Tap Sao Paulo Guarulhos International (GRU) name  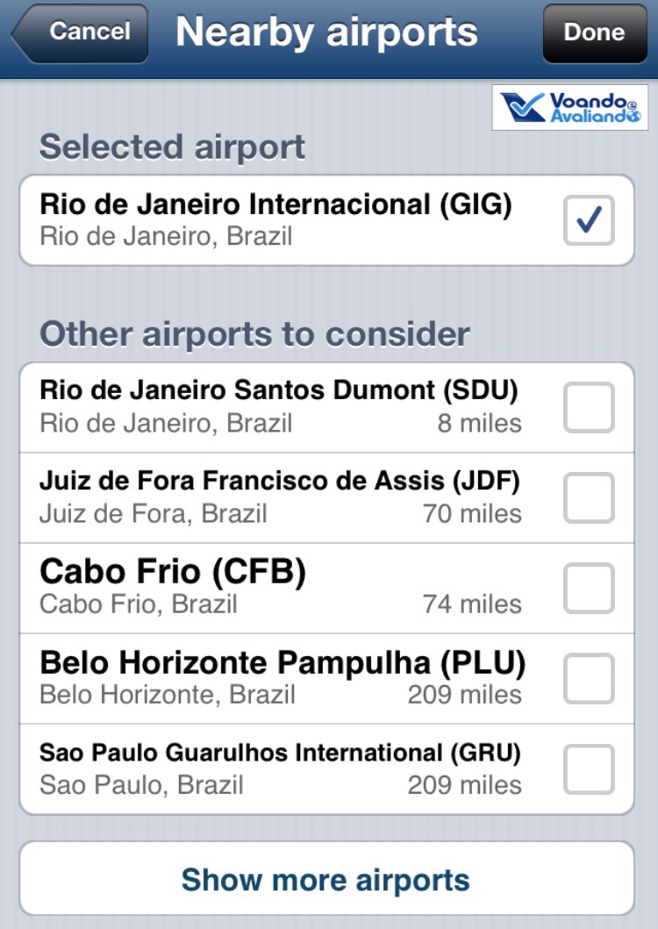pyautogui.click(x=280, y=753)
